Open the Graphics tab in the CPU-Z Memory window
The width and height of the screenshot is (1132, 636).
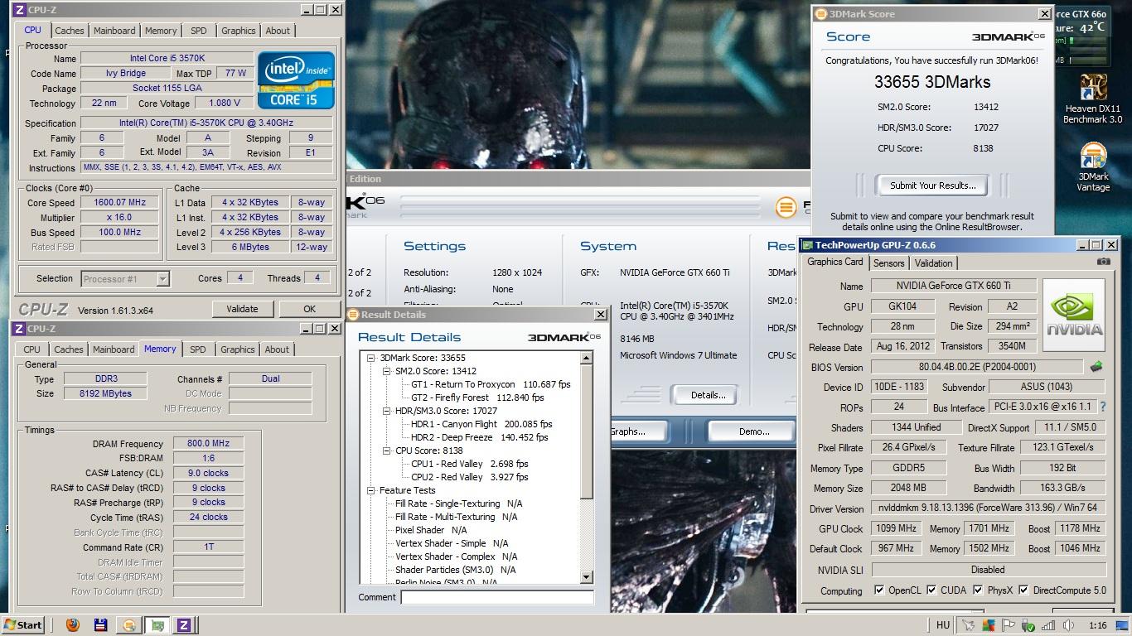238,349
